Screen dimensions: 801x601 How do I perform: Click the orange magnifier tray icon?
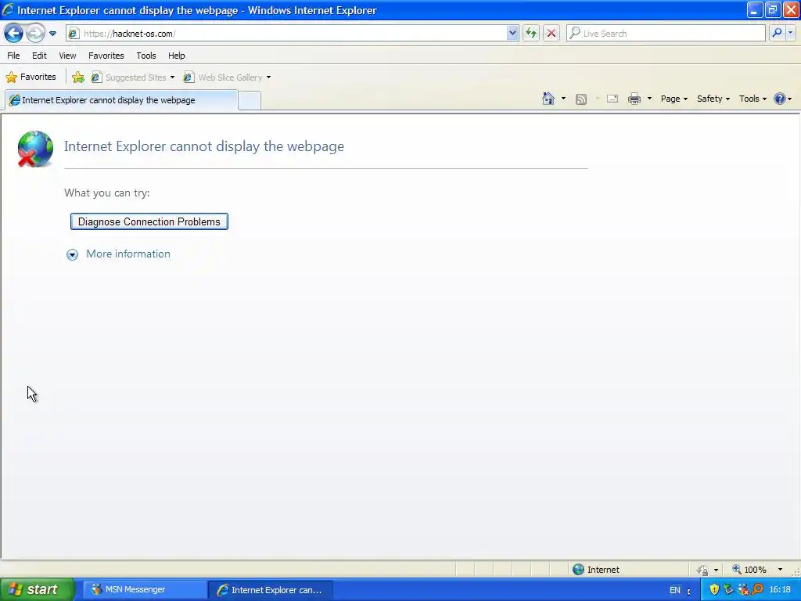[x=757, y=589]
